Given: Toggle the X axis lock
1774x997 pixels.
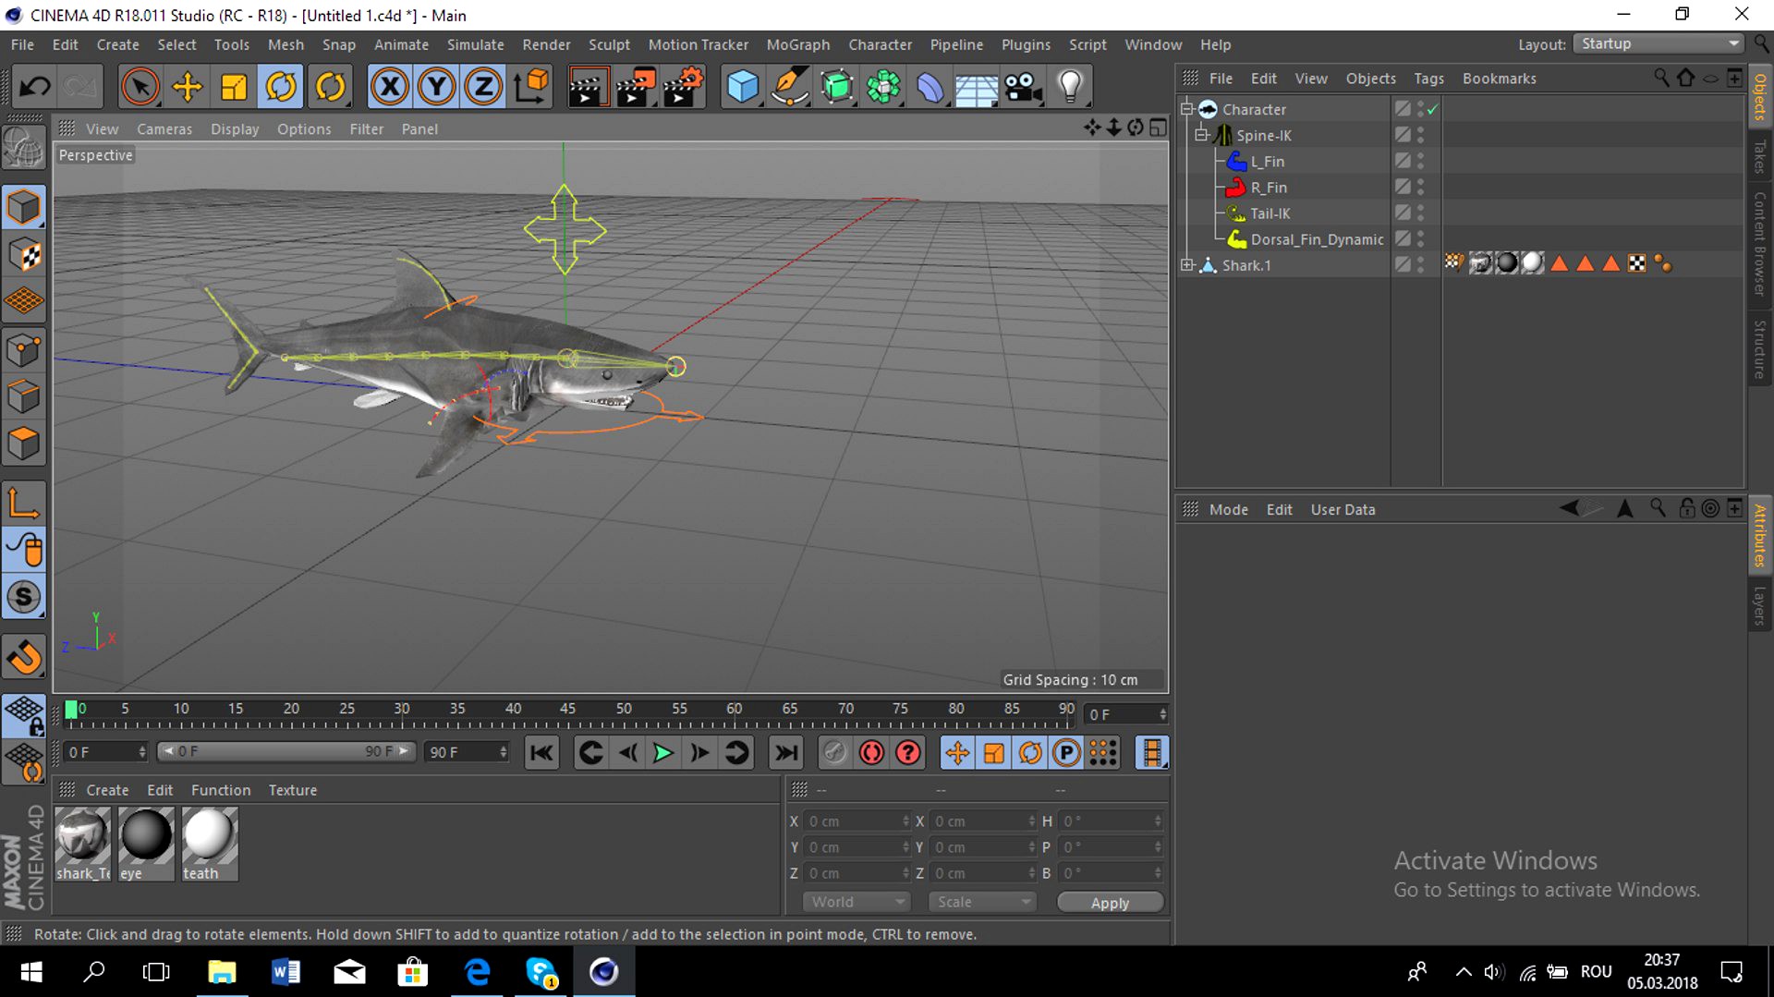Looking at the screenshot, I should coord(390,87).
